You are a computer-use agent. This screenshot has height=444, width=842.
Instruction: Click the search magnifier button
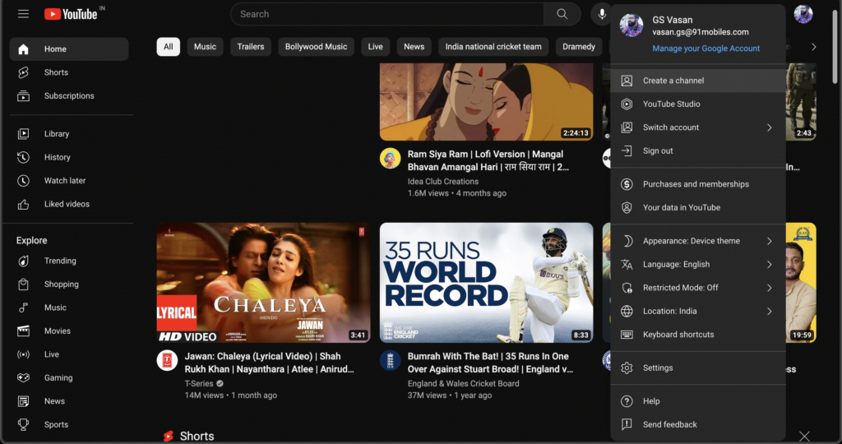click(x=562, y=14)
